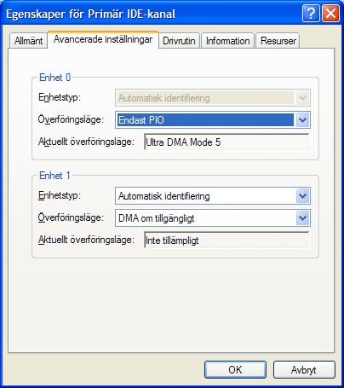This screenshot has height=388, width=344.
Task: Cancel with the Avbryt button
Action: pos(304,369)
